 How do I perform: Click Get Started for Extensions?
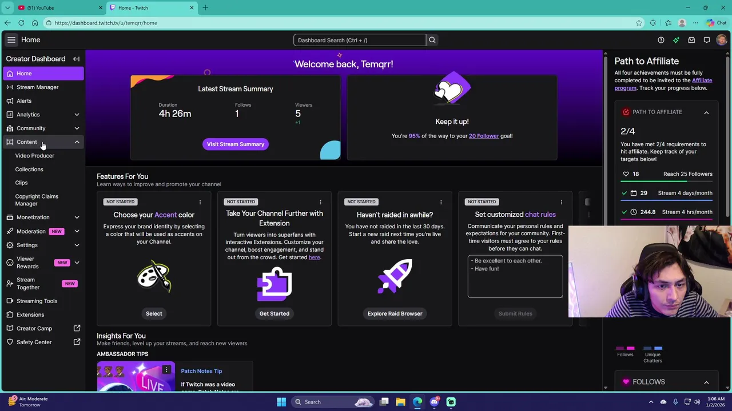[x=274, y=313]
